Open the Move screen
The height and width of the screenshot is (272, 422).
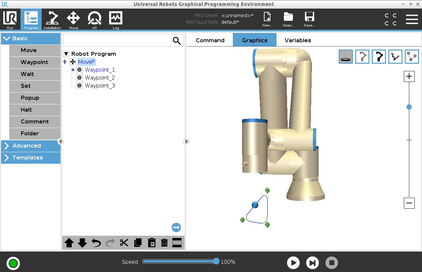(73, 20)
